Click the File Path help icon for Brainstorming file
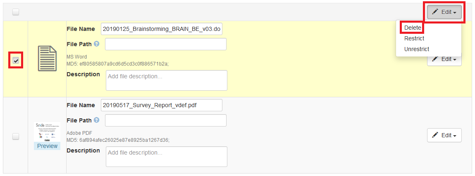The image size is (475, 176). (x=96, y=44)
